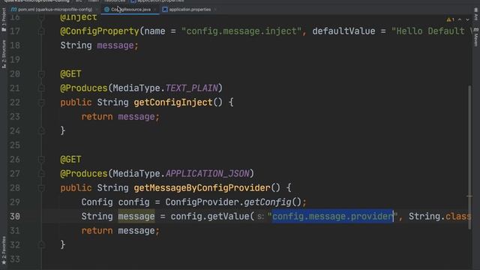Switch to the pom.xml editor tab
This screenshot has width=480, height=270.
pyautogui.click(x=52, y=10)
